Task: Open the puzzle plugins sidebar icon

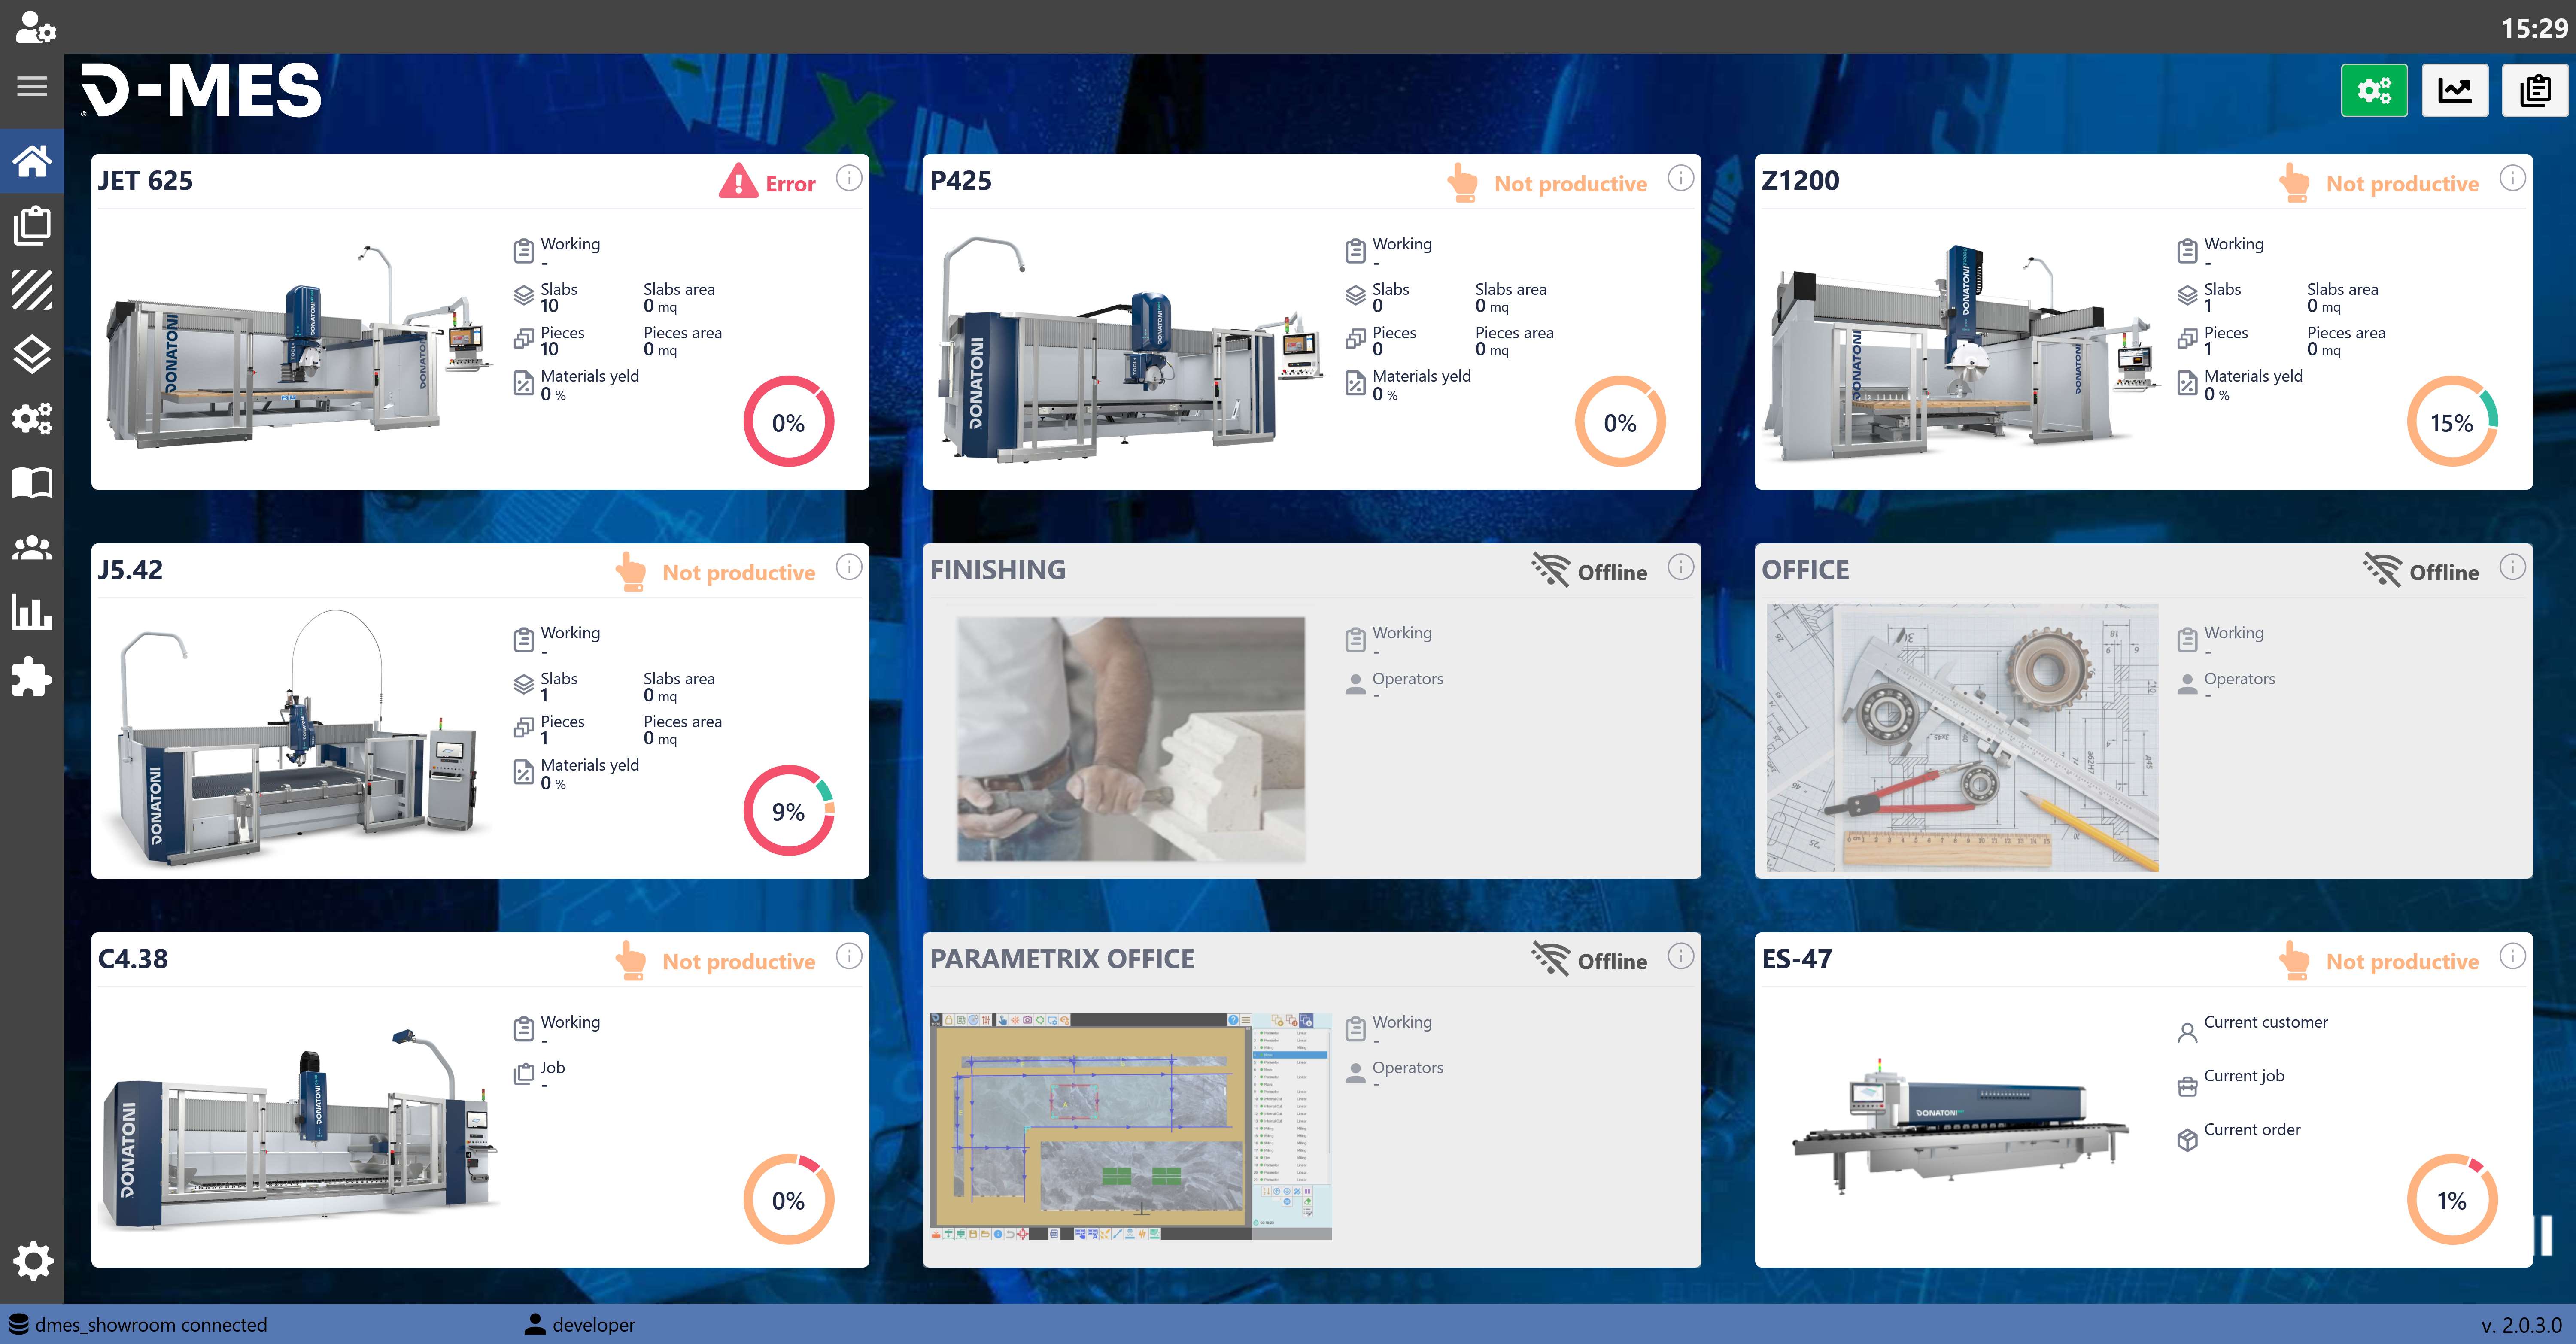Action: (32, 677)
